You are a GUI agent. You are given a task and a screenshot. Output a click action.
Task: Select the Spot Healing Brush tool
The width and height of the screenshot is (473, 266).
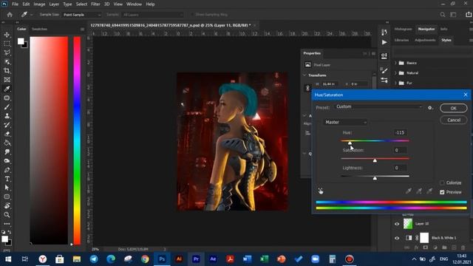click(x=7, y=98)
